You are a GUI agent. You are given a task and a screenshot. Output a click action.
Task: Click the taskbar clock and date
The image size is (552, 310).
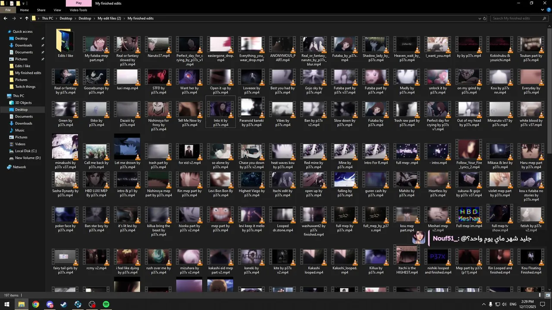tap(528, 304)
